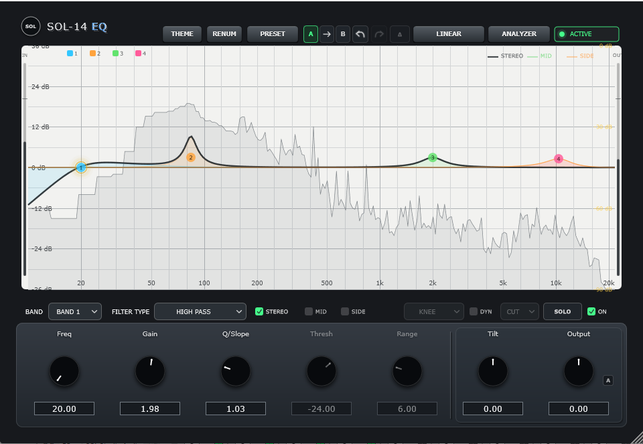Click the redo arrow icon
643x444 pixels.
[379, 34]
